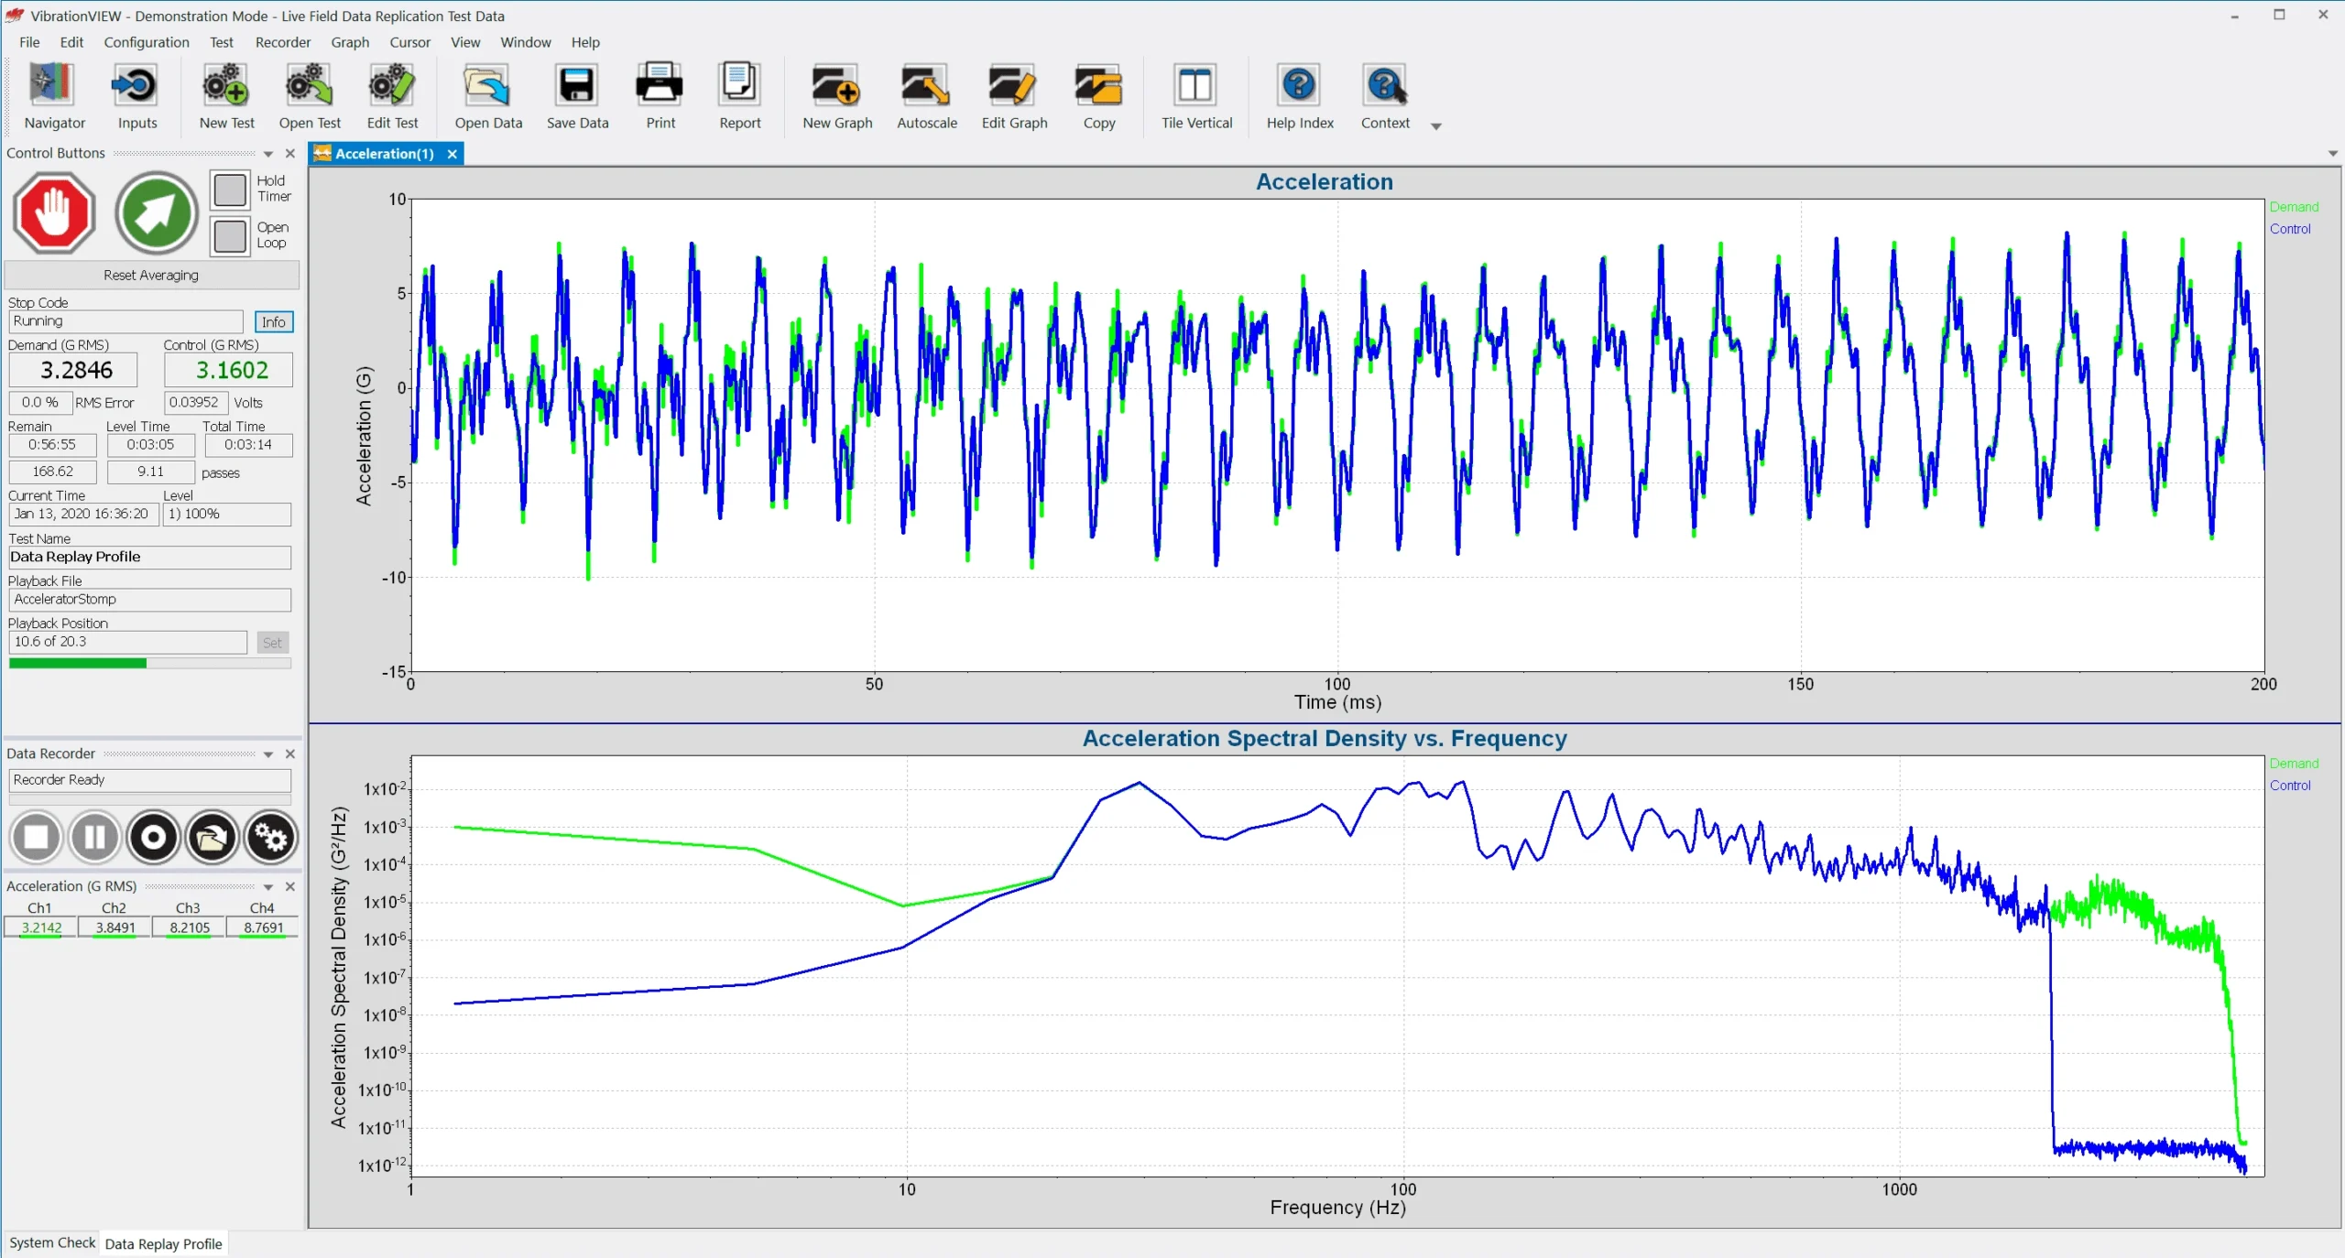Start recording in Data Recorder
Viewport: 2345px width, 1258px height.
pos(153,837)
